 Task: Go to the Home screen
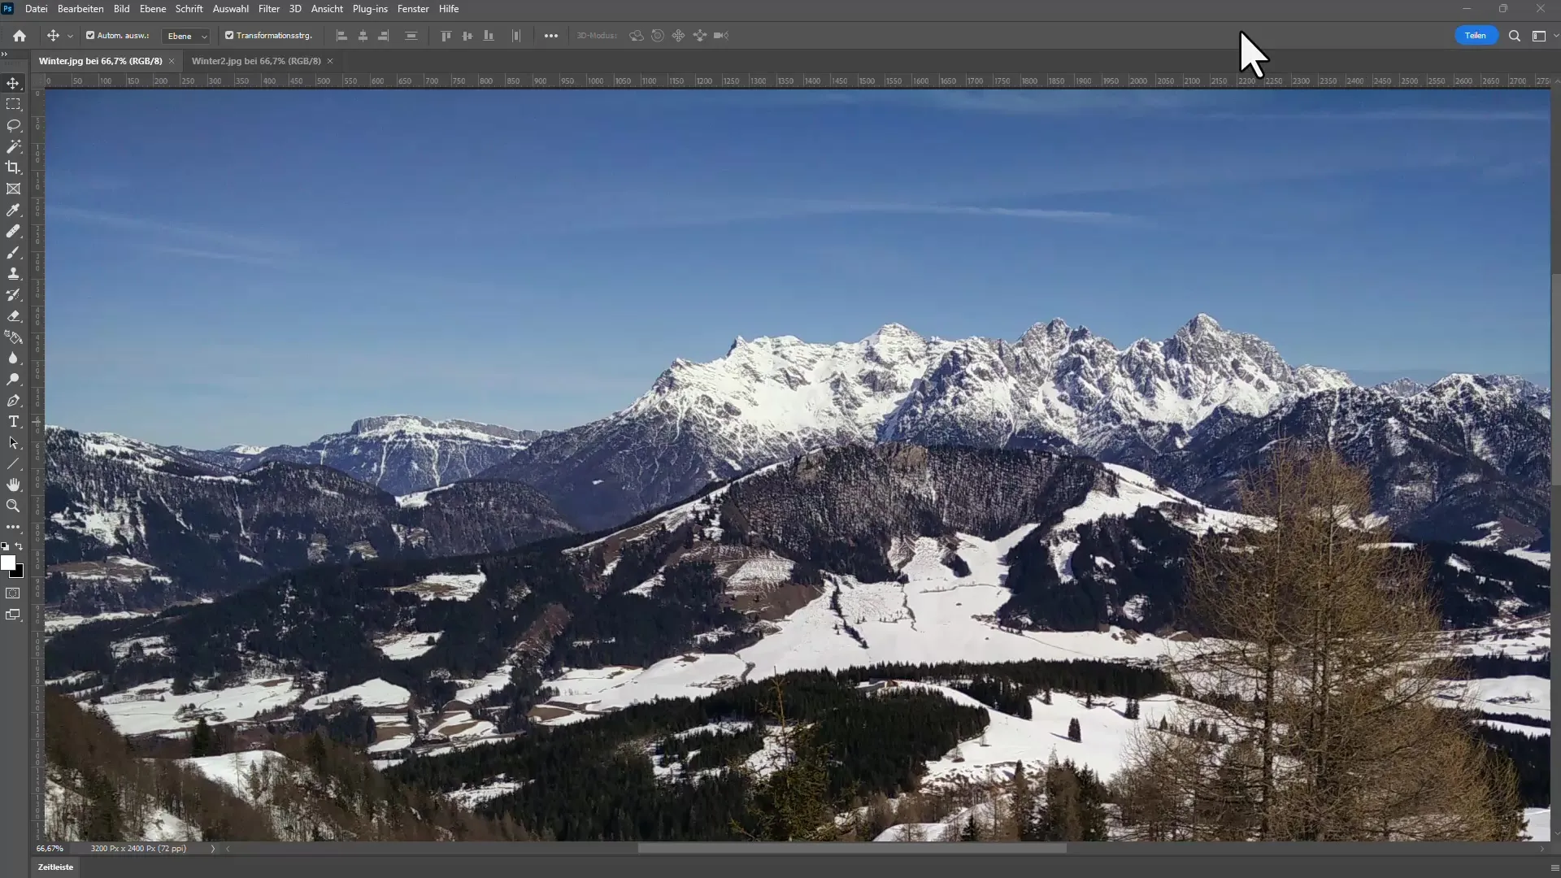[20, 36]
